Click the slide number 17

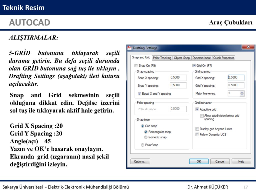(x=246, y=187)
